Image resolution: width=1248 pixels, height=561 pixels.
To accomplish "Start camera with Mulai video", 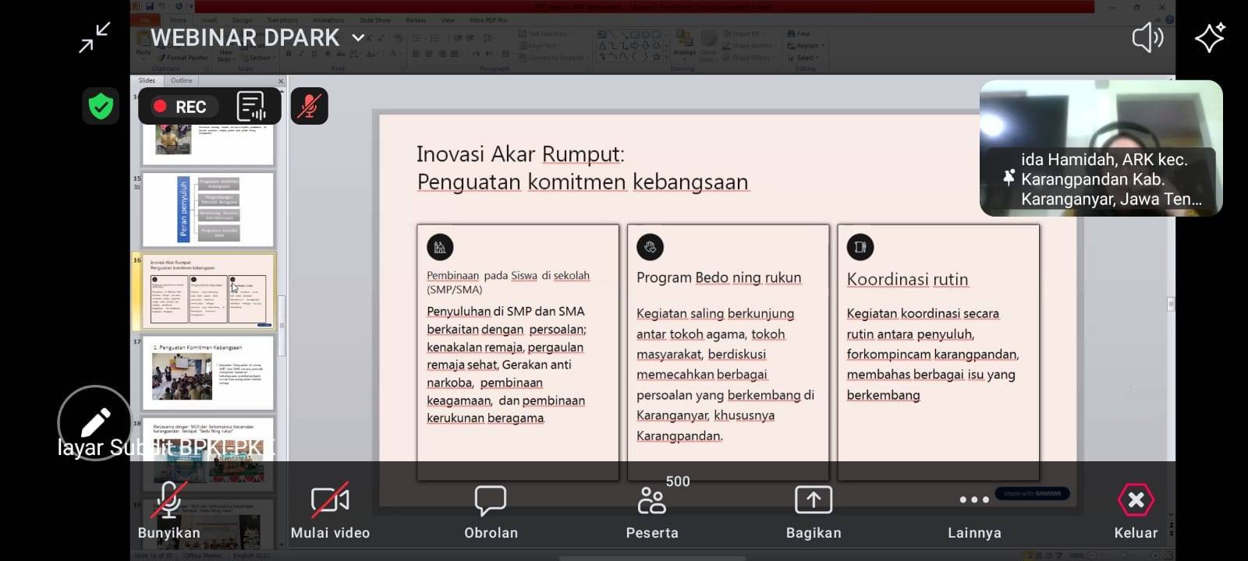I will [x=330, y=511].
